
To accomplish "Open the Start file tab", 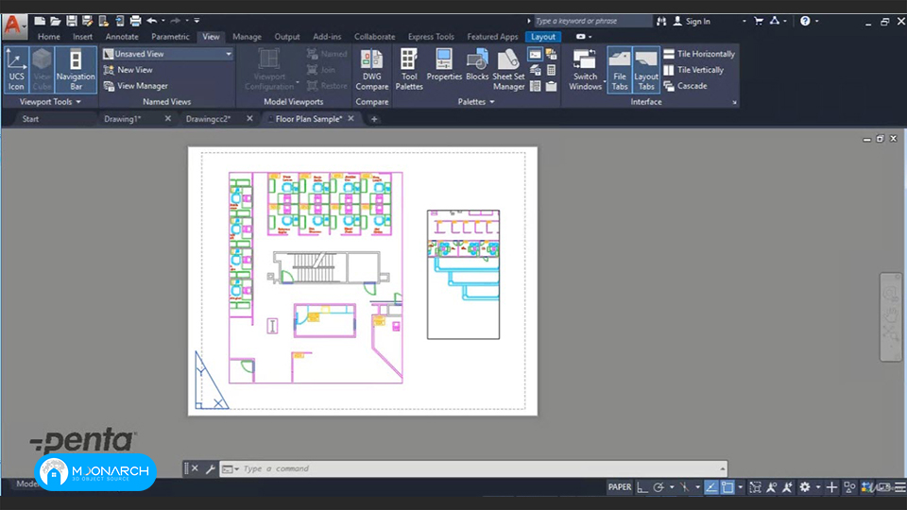I will [x=30, y=119].
